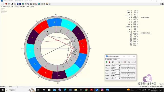164x92 pixels.
Task: Click the '<' back button in Core data
Action: [132, 62]
